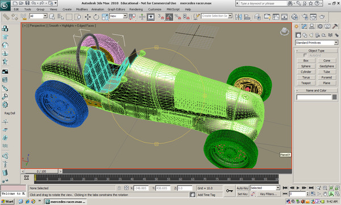Click the Rectangular Selection Region icon
Screen dimensions: 341x205
coord(69,17)
